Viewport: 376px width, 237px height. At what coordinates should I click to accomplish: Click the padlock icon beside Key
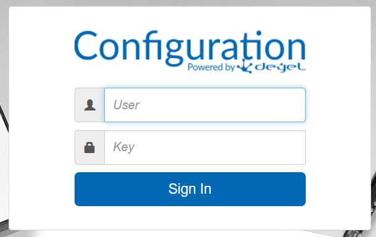tap(89, 148)
